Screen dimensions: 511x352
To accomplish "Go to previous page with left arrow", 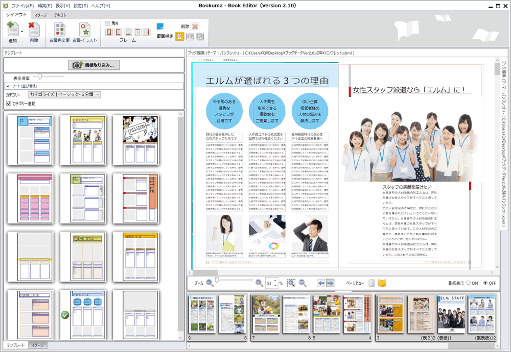I will click(x=321, y=283).
